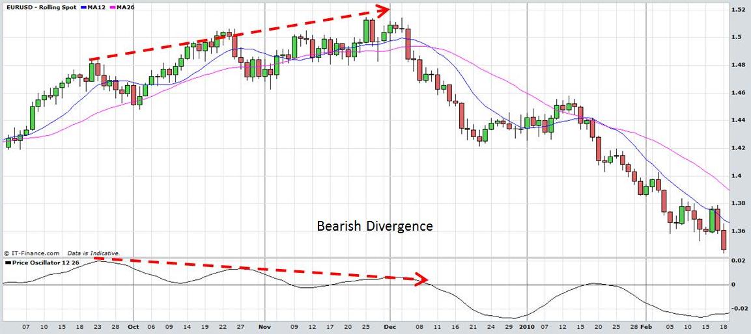The width and height of the screenshot is (751, 334).
Task: Click the 0.02 oscillator axis label
Action: 738,261
